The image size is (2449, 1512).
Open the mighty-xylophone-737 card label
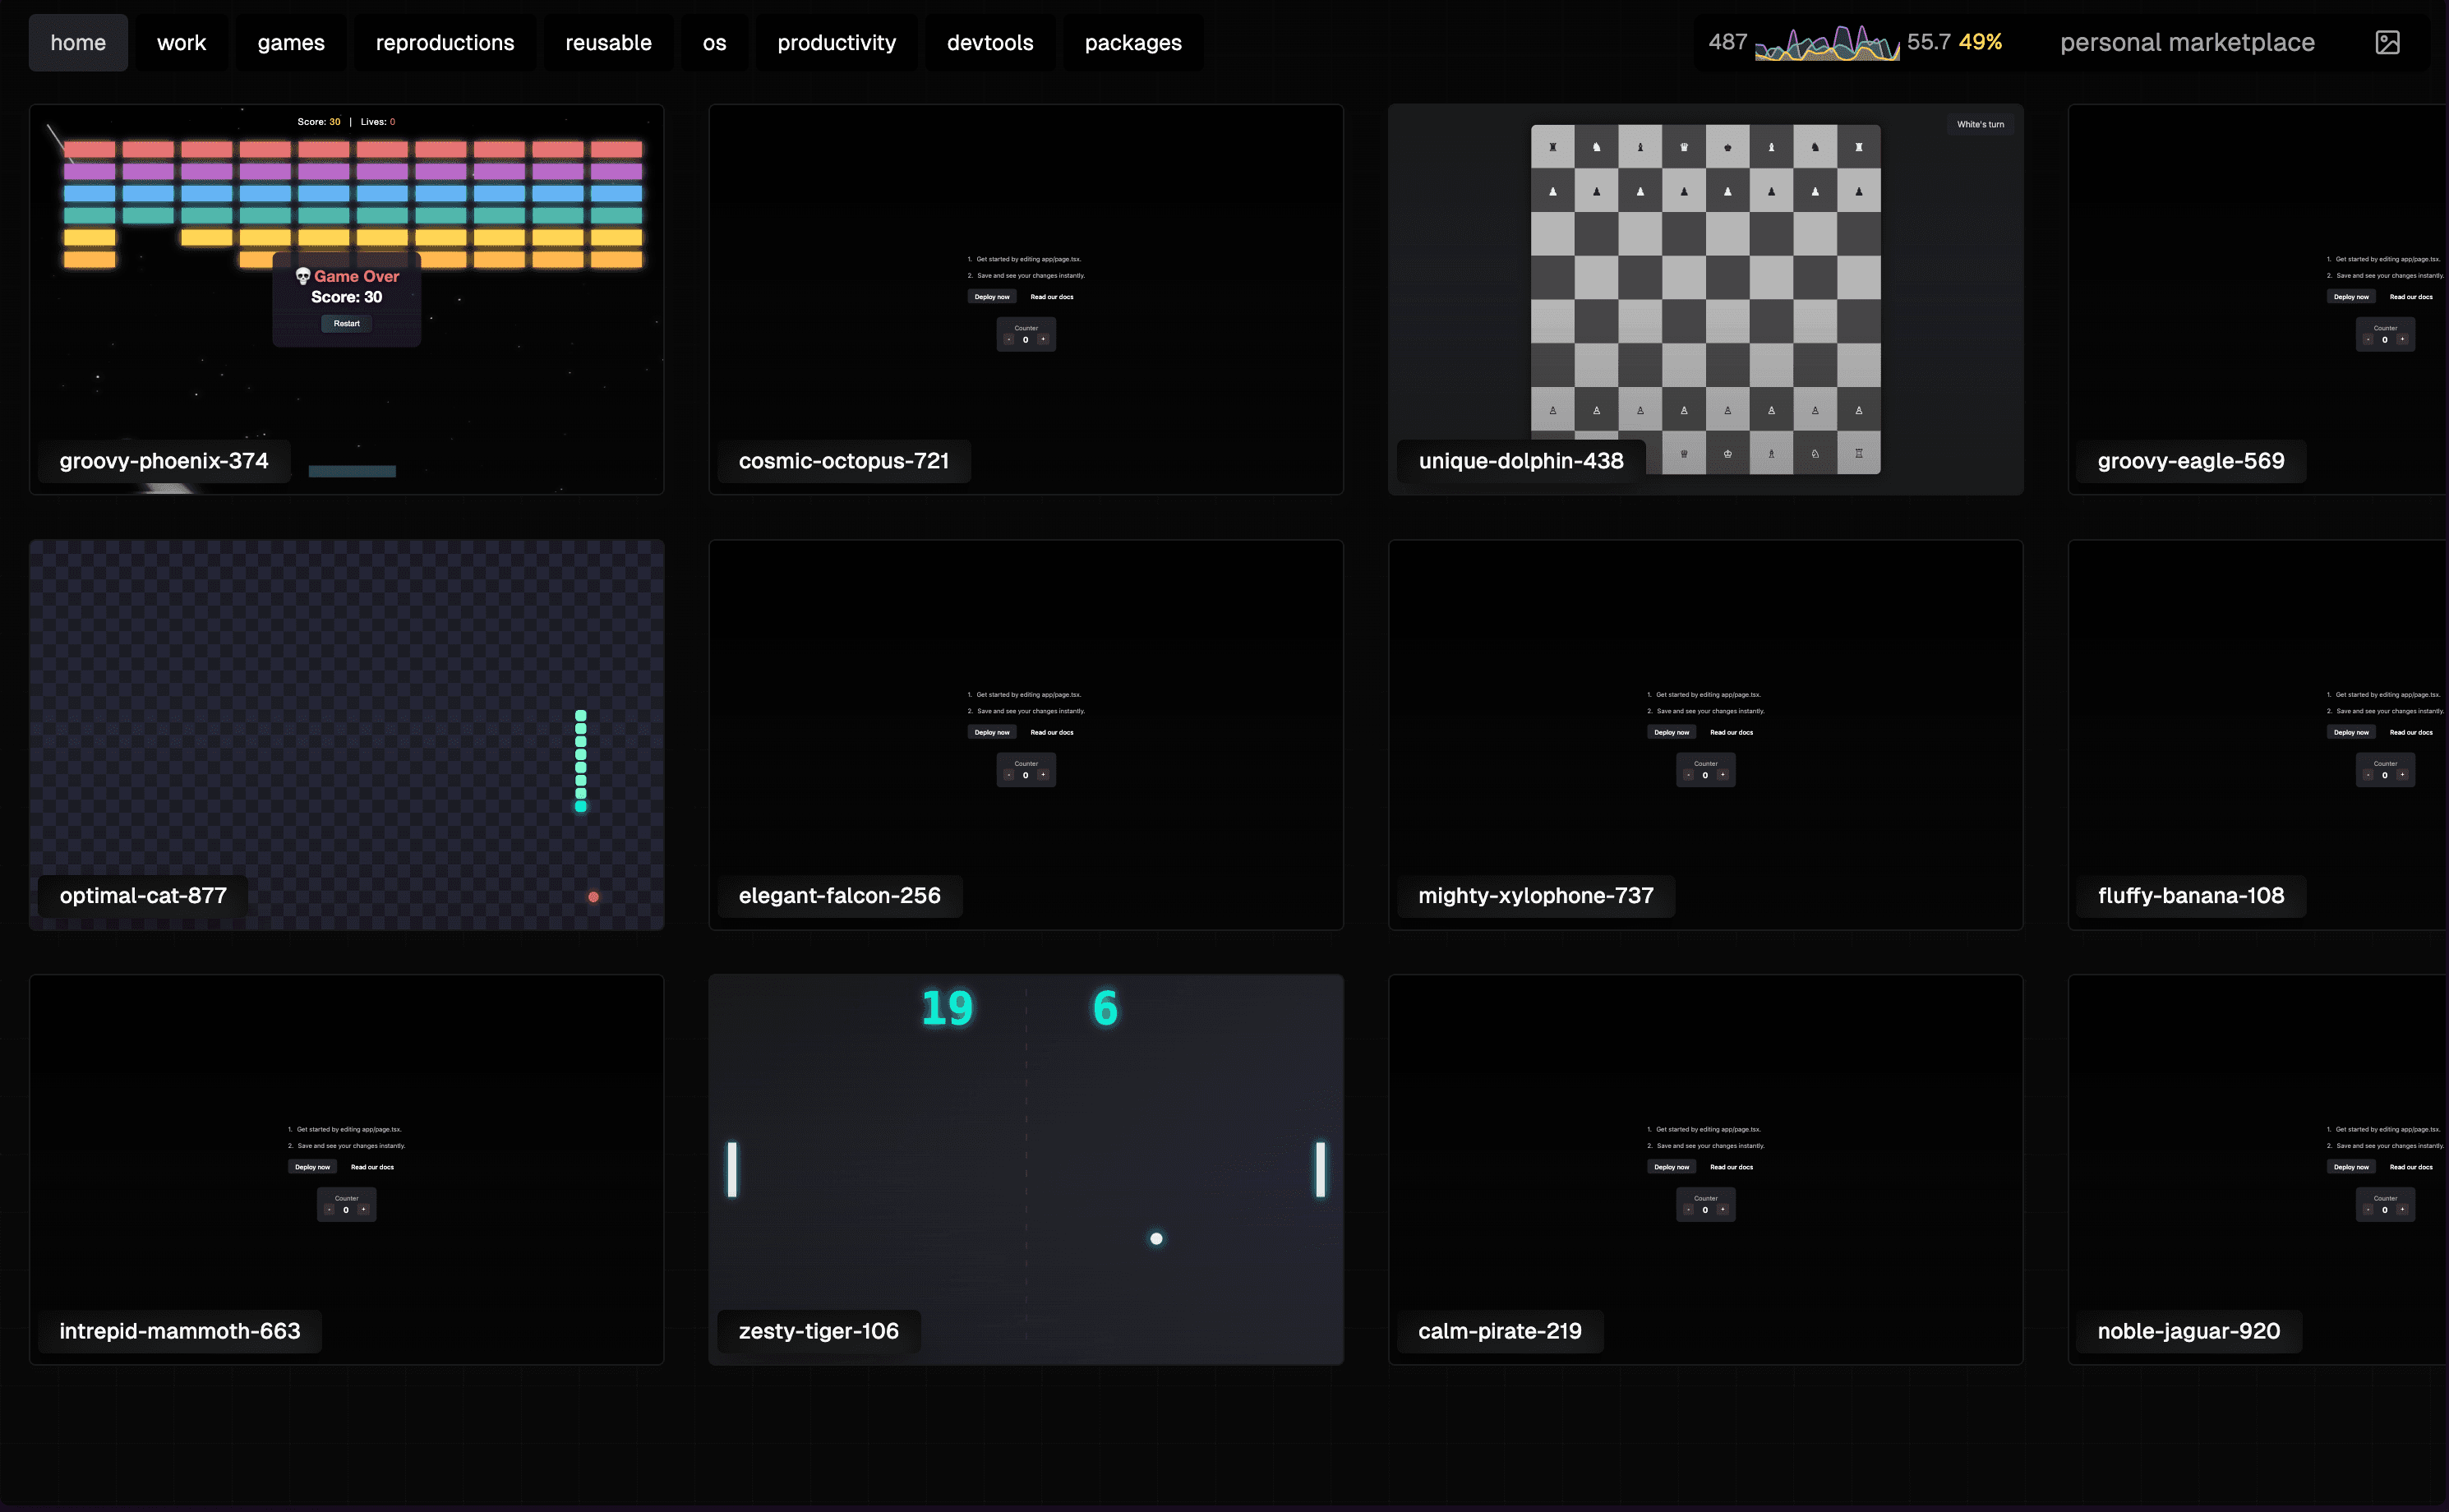click(1536, 896)
